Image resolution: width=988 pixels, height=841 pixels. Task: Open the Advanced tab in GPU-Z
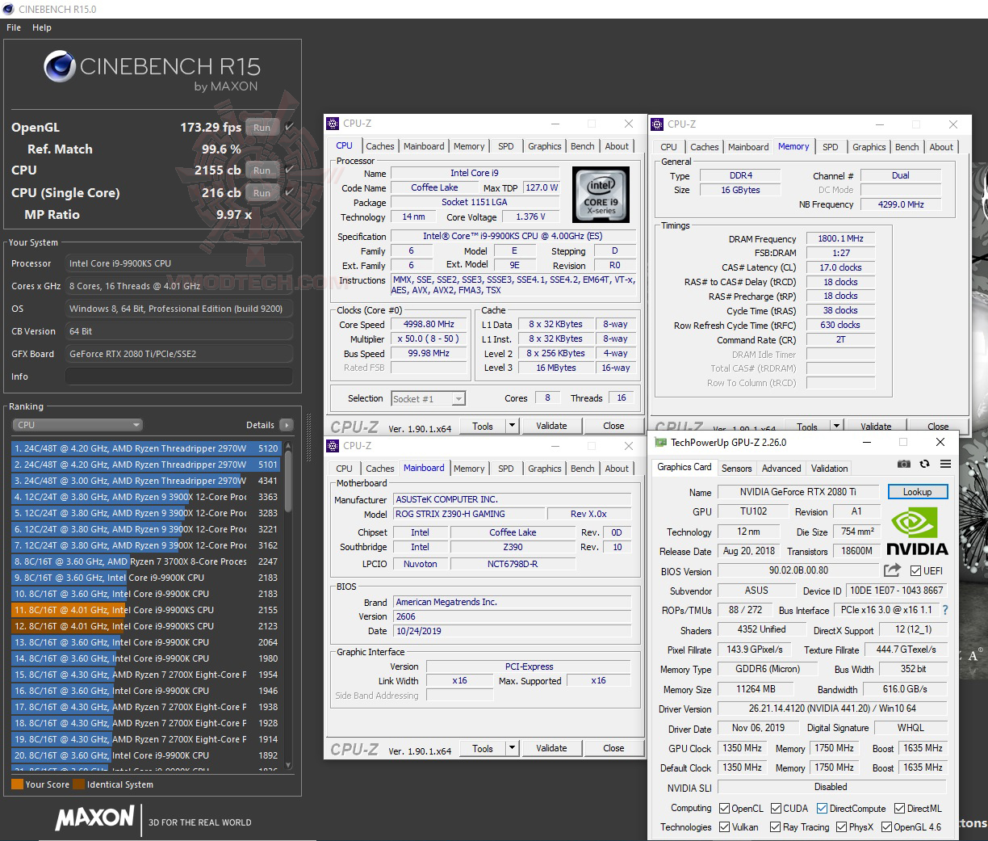781,468
